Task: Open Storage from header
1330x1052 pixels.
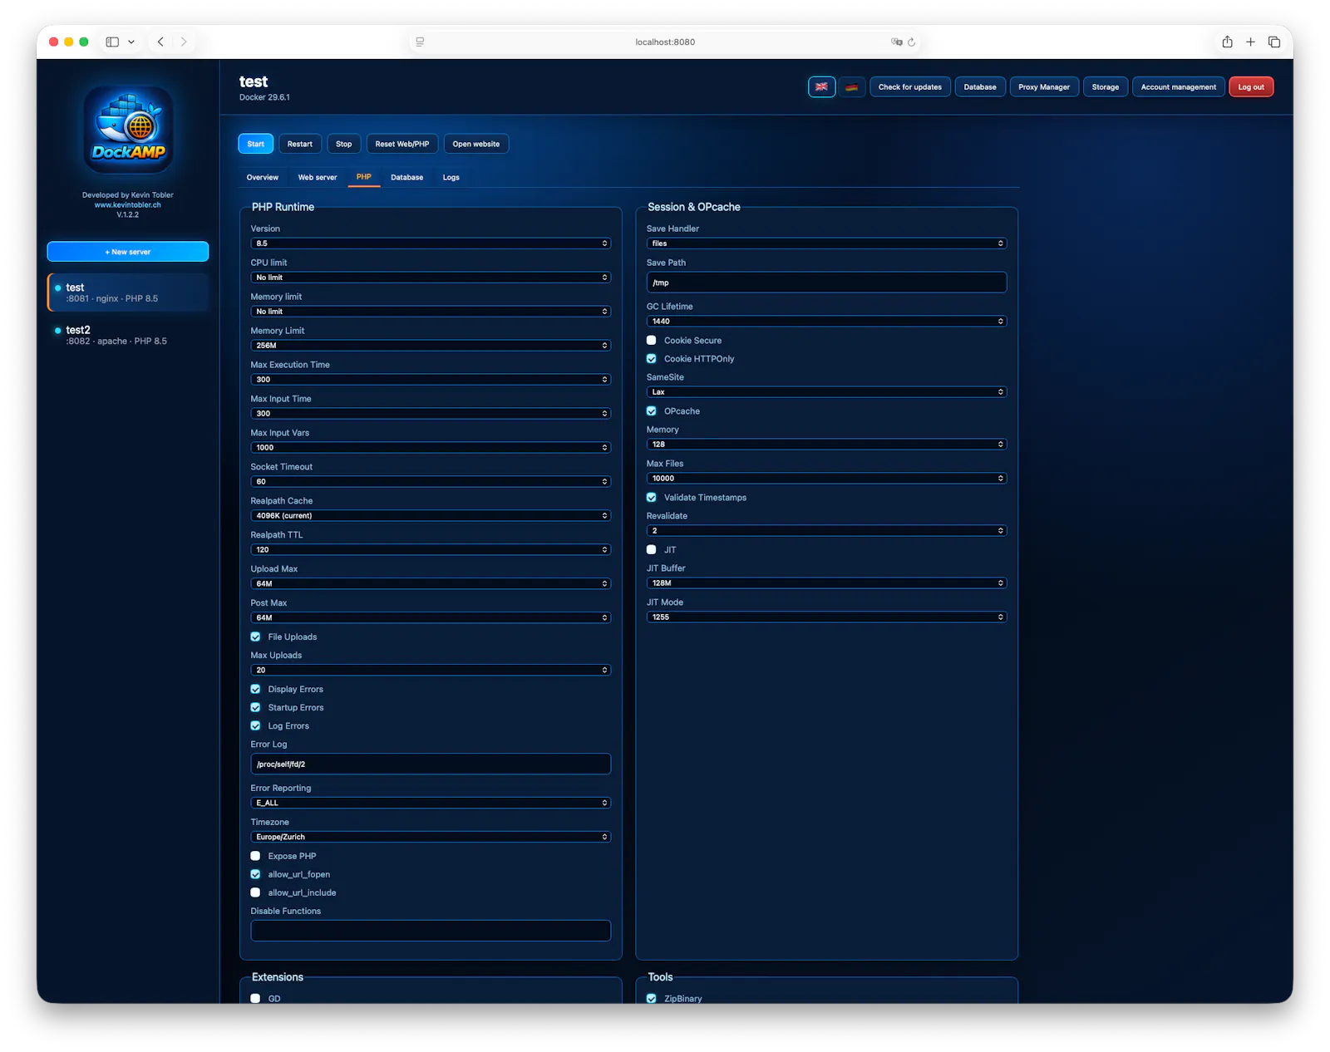Action: click(x=1106, y=86)
